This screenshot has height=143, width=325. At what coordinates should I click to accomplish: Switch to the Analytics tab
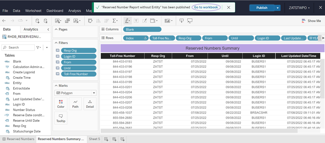[31, 29]
